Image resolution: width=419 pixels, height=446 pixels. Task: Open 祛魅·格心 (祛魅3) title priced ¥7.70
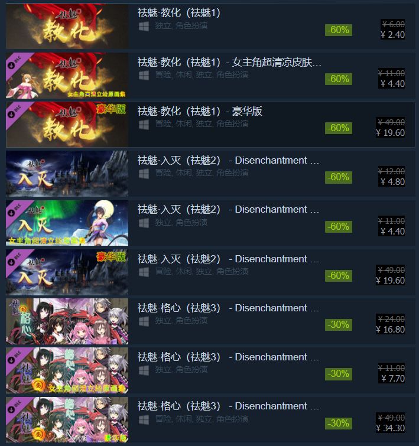click(228, 357)
